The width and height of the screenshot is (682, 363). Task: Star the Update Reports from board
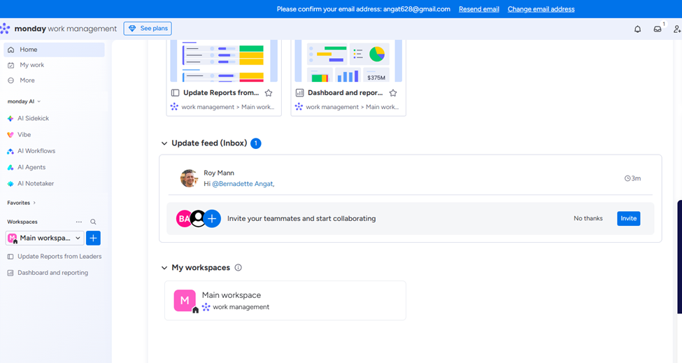[269, 93]
